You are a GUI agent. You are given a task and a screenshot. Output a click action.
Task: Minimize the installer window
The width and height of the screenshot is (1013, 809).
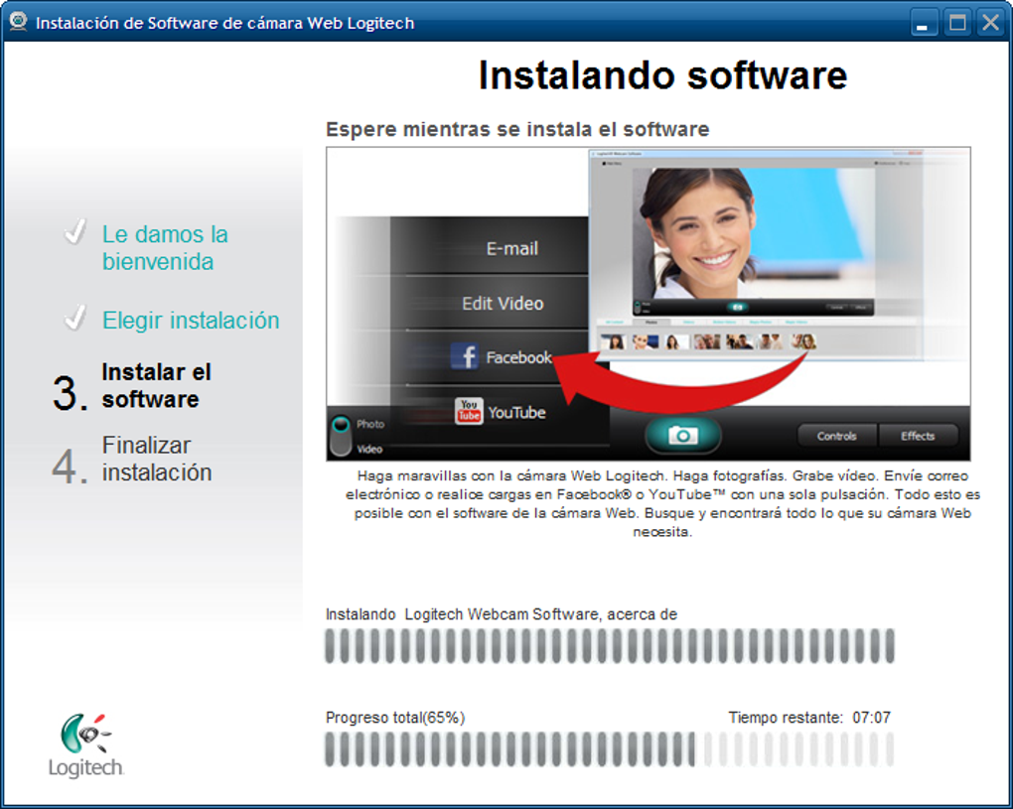pyautogui.click(x=924, y=23)
